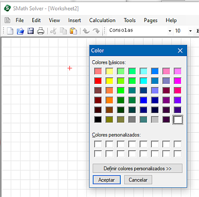Select the pure magenta swatch
Image resolution: width=199 pixels, height=197 pixels.
[177, 81]
